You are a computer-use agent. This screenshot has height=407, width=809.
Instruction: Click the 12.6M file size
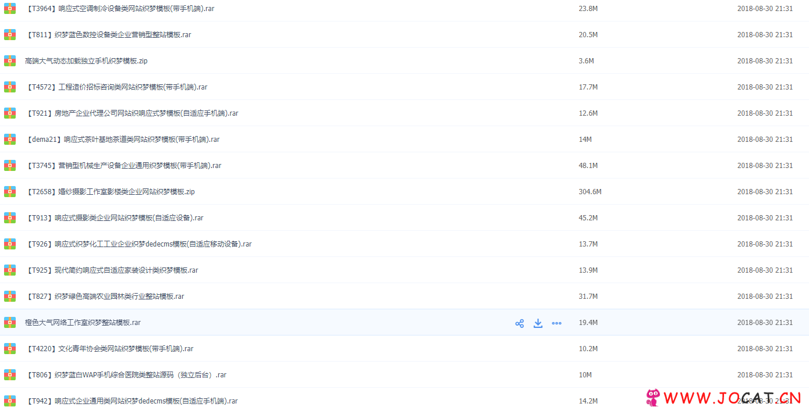(x=588, y=113)
